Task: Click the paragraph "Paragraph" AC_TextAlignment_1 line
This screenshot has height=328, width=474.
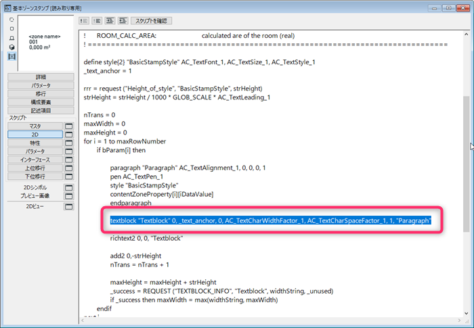Action: click(188, 168)
